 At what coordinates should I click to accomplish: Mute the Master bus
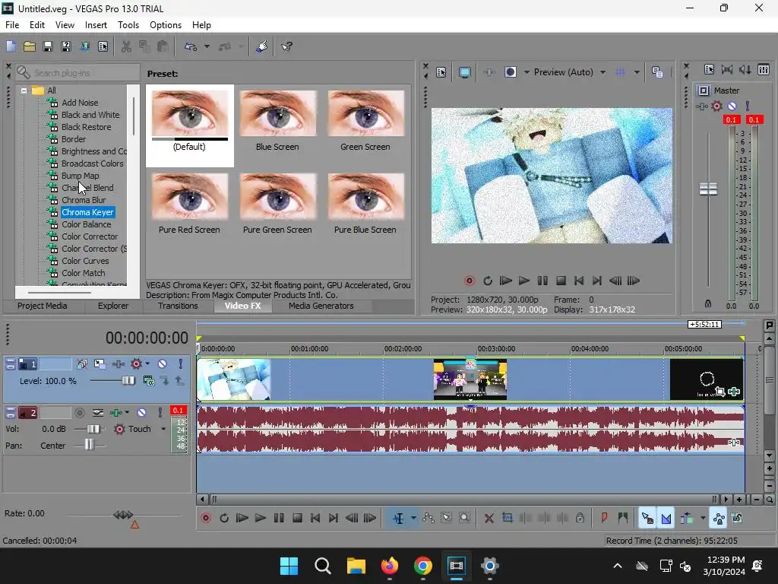[732, 106]
